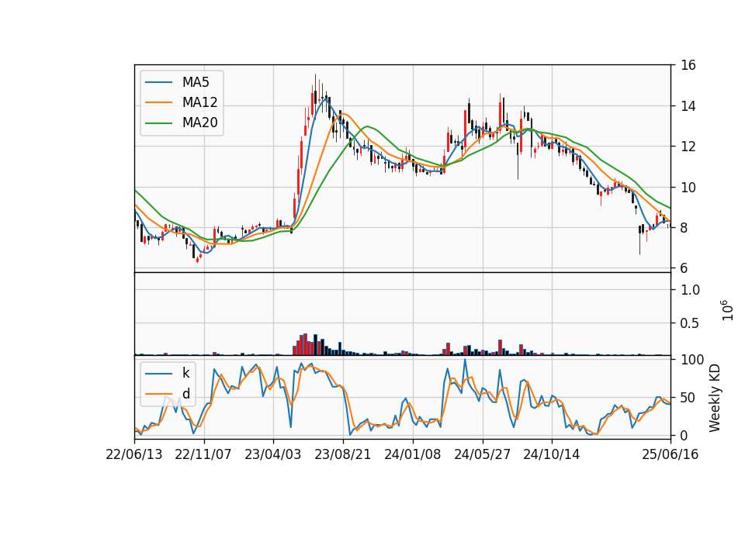Click the MA20 legend label
The width and height of the screenshot is (745, 535).
[199, 123]
